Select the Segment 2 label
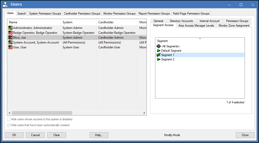Image resolution: width=259 pixels, height=143 pixels. [168, 59]
